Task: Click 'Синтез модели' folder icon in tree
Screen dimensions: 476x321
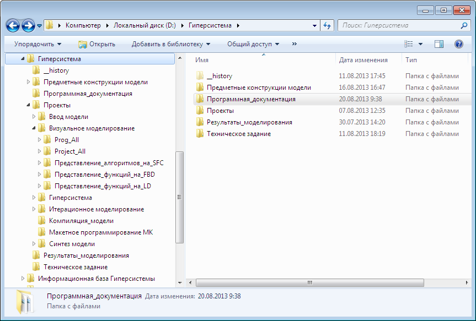Action: [x=41, y=243]
